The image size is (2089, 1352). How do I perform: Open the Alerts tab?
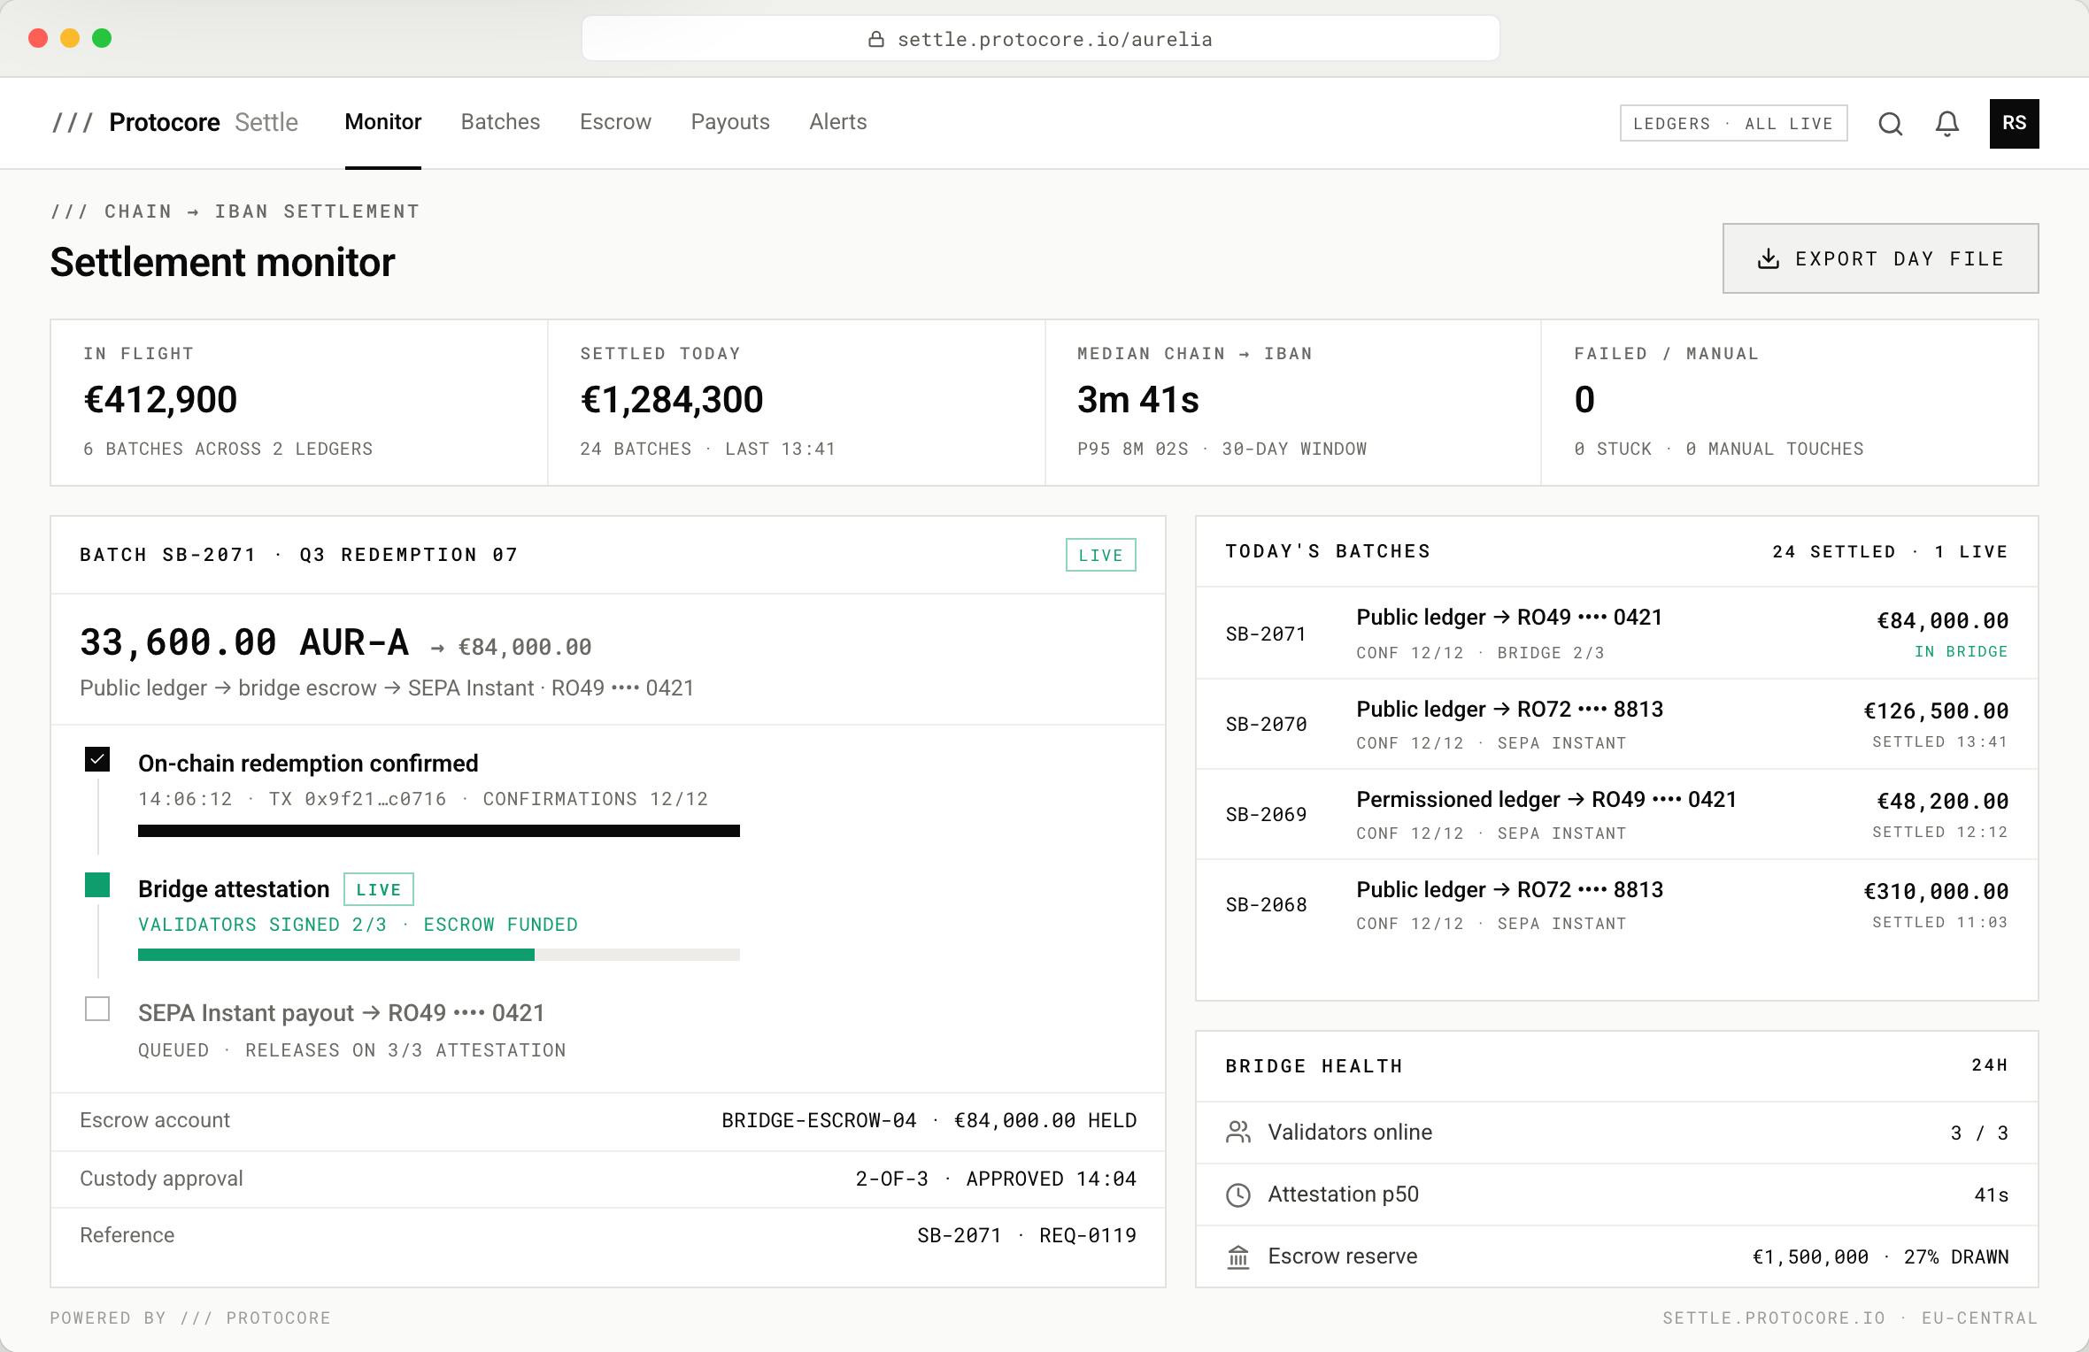[837, 122]
